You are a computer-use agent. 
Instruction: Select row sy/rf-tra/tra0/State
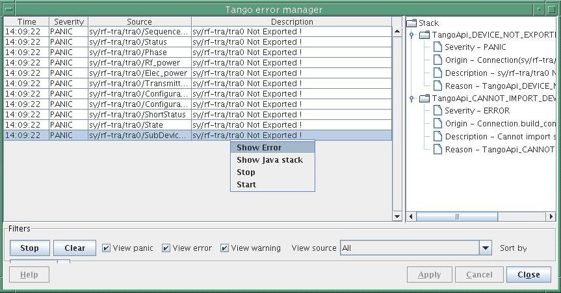pyautogui.click(x=198, y=125)
